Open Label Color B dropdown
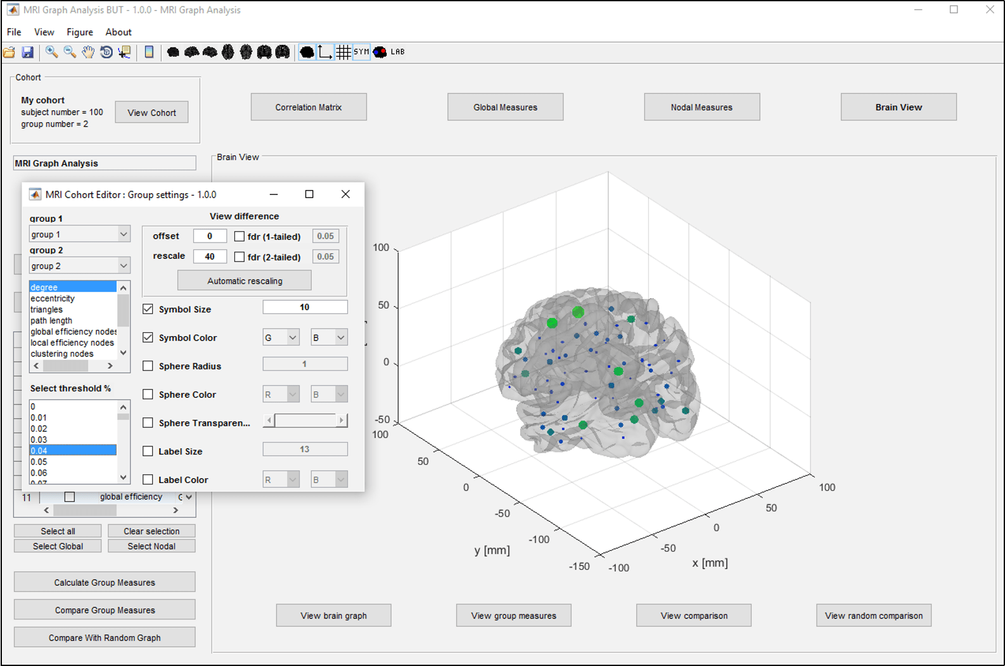 click(x=330, y=480)
